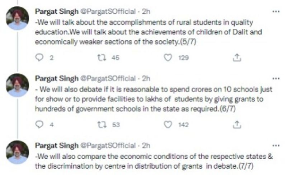This screenshot has height=175, width=287.
Task: Click the profile picture on the 7/7 tweet
Action: point(17,152)
